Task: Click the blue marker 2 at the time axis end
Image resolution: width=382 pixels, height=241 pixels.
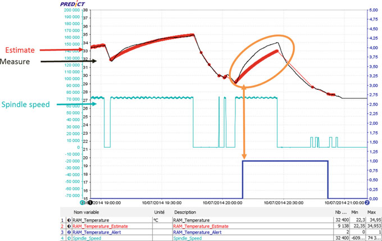Action: [x=367, y=202]
